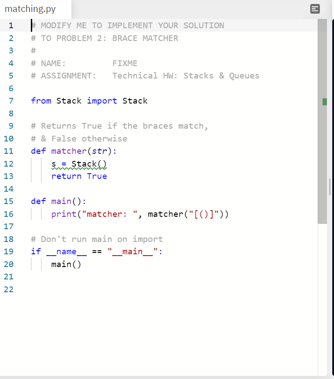Click comment "# Don't run main on import"
334x379 pixels.
97,239
